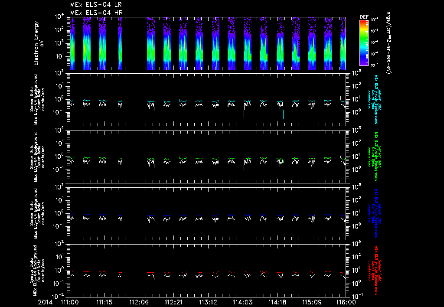Click the 112:21 time axis label
This screenshot has width=444, height=307.
[x=173, y=302]
